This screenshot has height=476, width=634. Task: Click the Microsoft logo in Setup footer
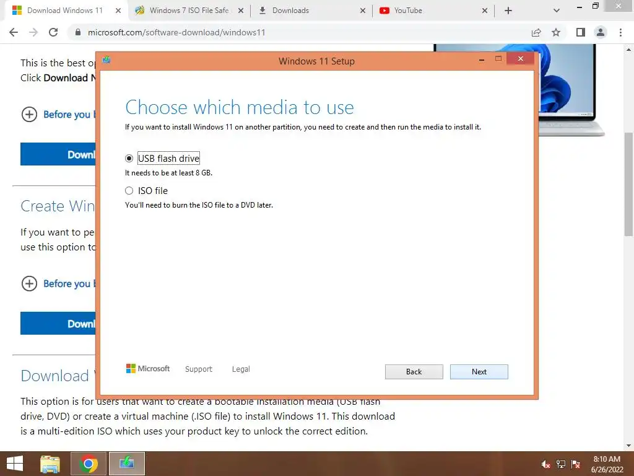(x=148, y=369)
